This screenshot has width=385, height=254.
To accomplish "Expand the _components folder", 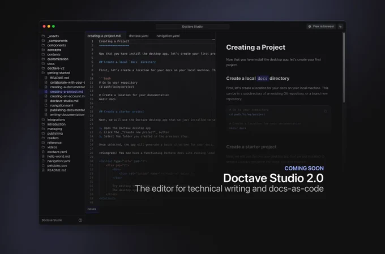I will click(57, 41).
